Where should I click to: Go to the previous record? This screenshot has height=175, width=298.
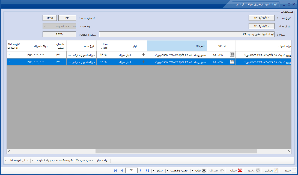click(x=122, y=170)
